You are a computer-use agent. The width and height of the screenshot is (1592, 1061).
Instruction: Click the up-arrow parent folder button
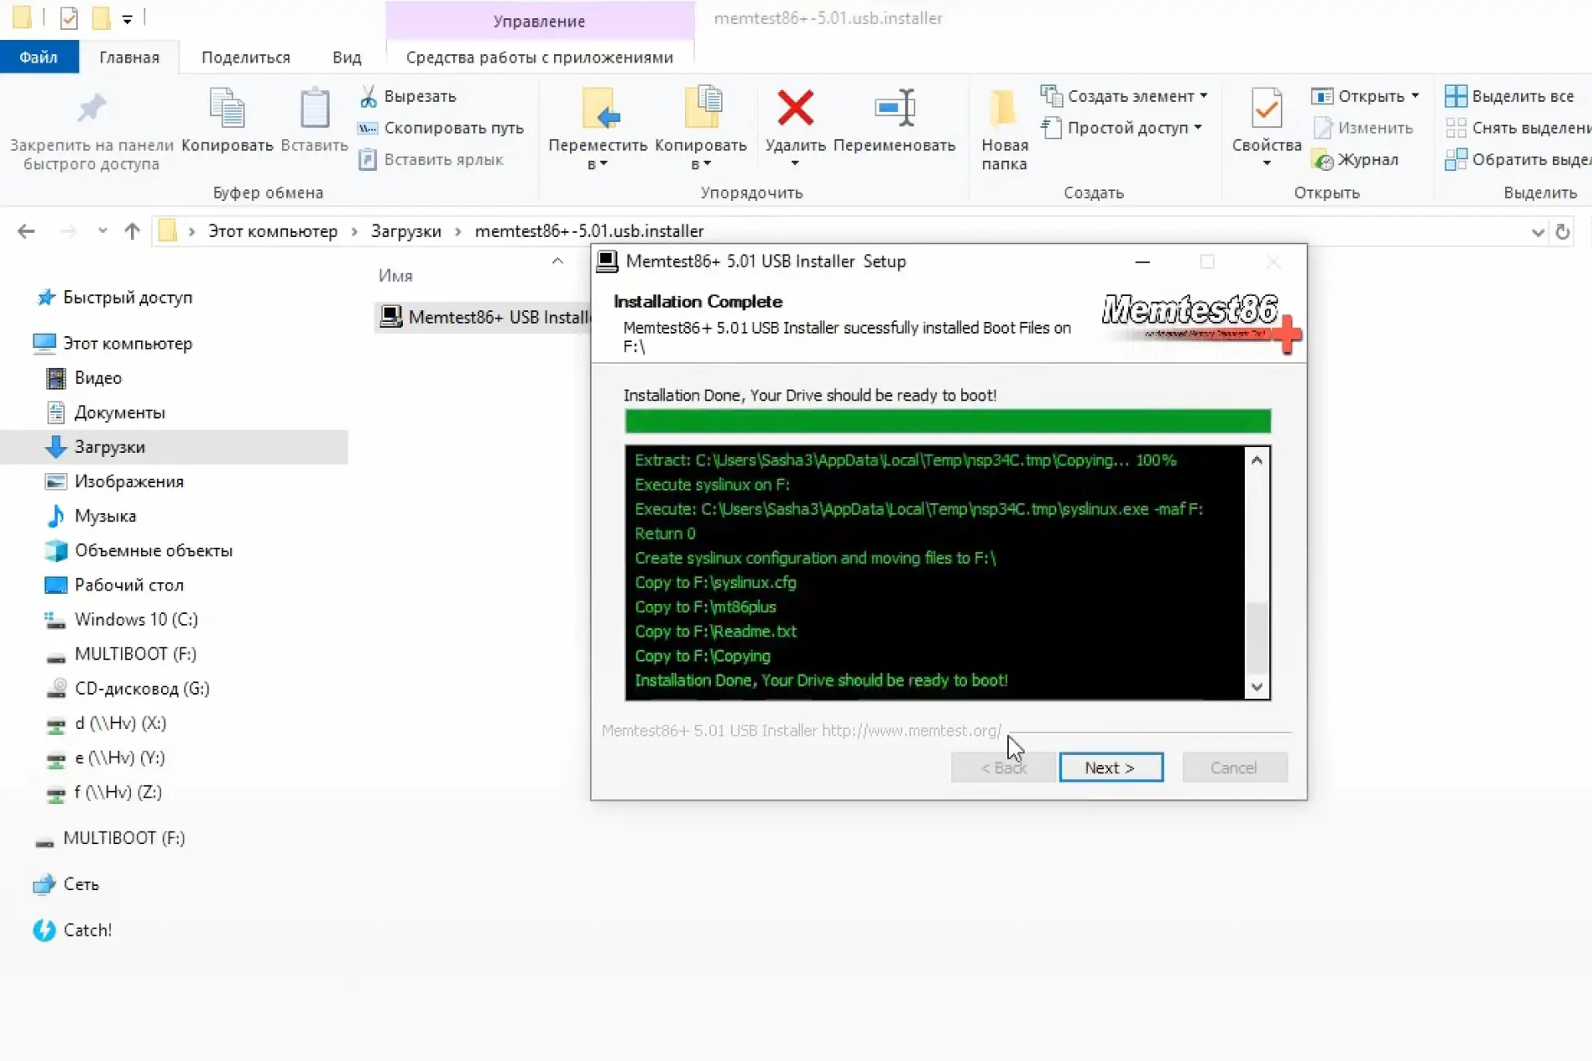(132, 231)
